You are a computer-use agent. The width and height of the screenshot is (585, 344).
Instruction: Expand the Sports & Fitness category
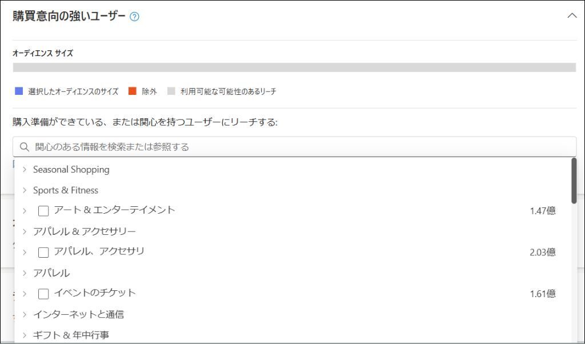pyautogui.click(x=25, y=190)
